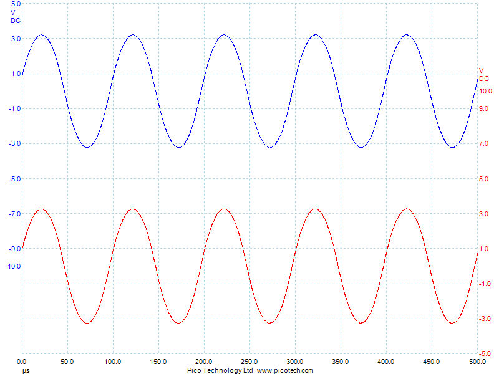Click the µs time unit label
The width and height of the screenshot is (499, 374).
click(x=26, y=370)
